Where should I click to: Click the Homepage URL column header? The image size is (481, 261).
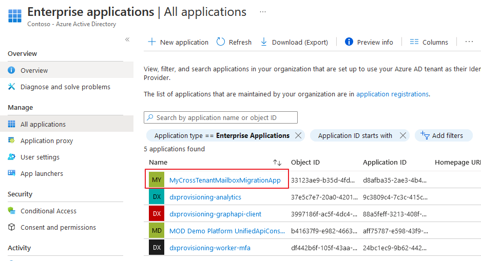[x=458, y=163]
